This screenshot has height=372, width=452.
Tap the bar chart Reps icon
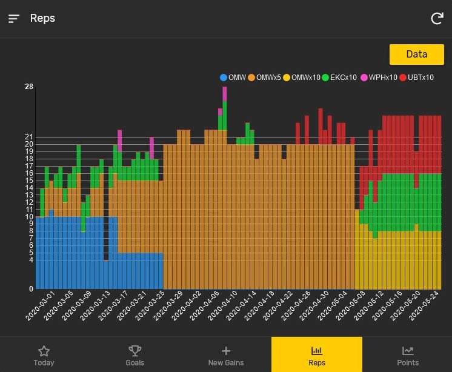(316, 350)
